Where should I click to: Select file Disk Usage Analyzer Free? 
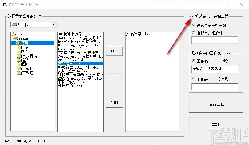point(80,45)
